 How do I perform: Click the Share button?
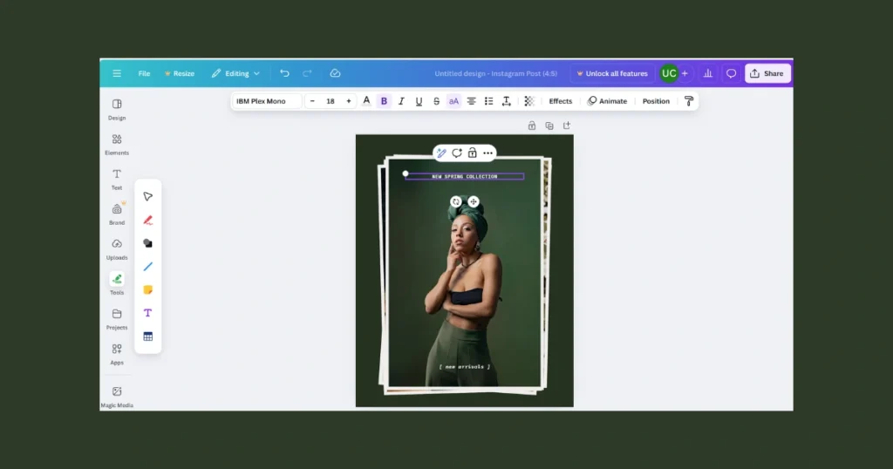tap(767, 73)
